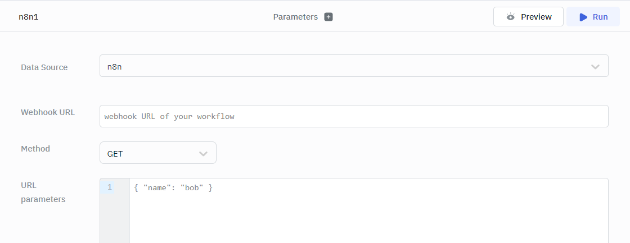Focus the Webhook URL input field
Viewport: 630px width, 243px height.
(x=353, y=116)
